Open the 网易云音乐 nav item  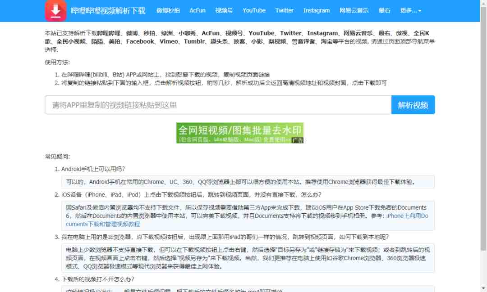click(x=354, y=10)
